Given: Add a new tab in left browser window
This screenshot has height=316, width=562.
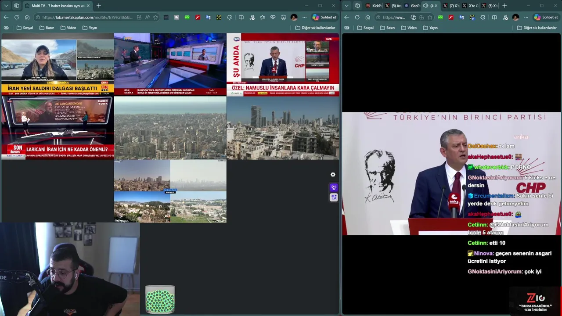Looking at the screenshot, I should (98, 6).
